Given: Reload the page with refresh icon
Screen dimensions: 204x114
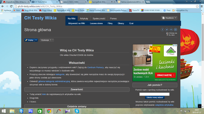Looking at the screenshot, I should tap(11, 6).
